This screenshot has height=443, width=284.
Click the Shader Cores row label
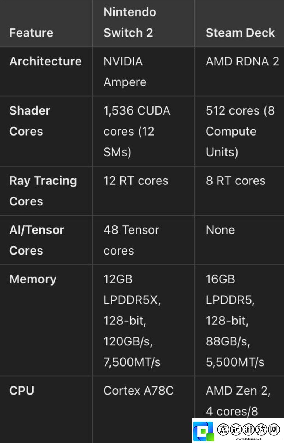pos(30,121)
